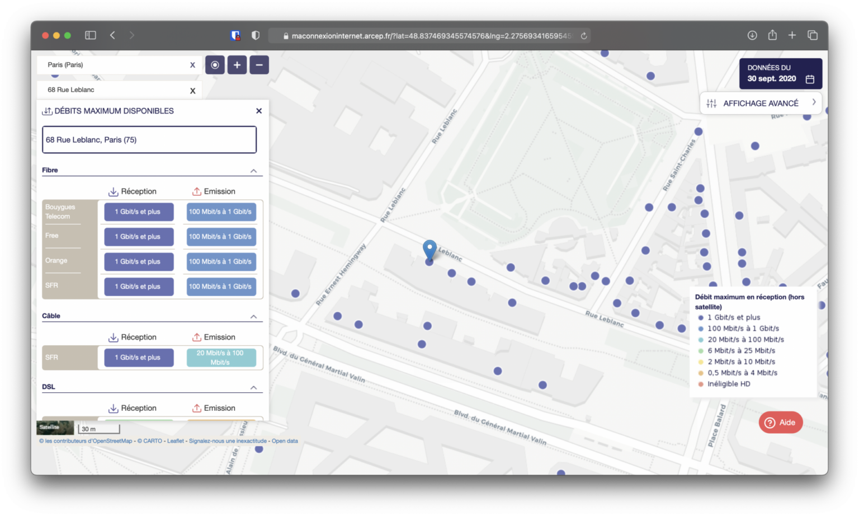Collapse the Fibre section
The height and width of the screenshot is (516, 859).
click(x=253, y=171)
